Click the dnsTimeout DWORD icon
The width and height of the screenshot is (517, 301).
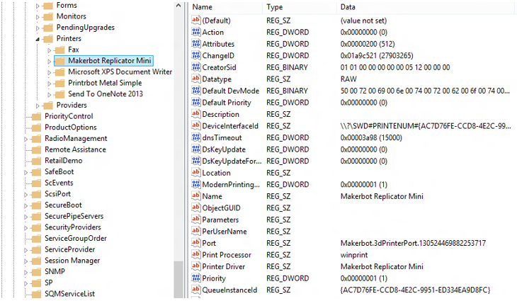[196, 137]
